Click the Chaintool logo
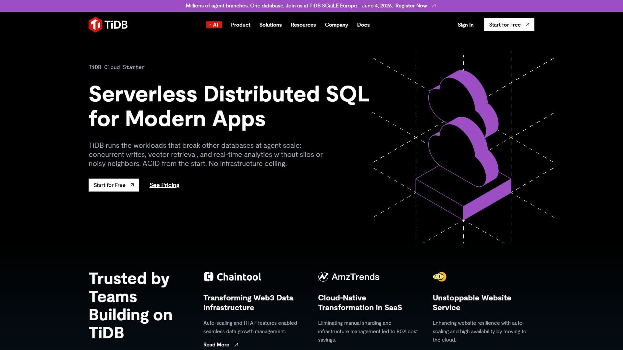Viewport: 623px width, 350px height. [232, 277]
